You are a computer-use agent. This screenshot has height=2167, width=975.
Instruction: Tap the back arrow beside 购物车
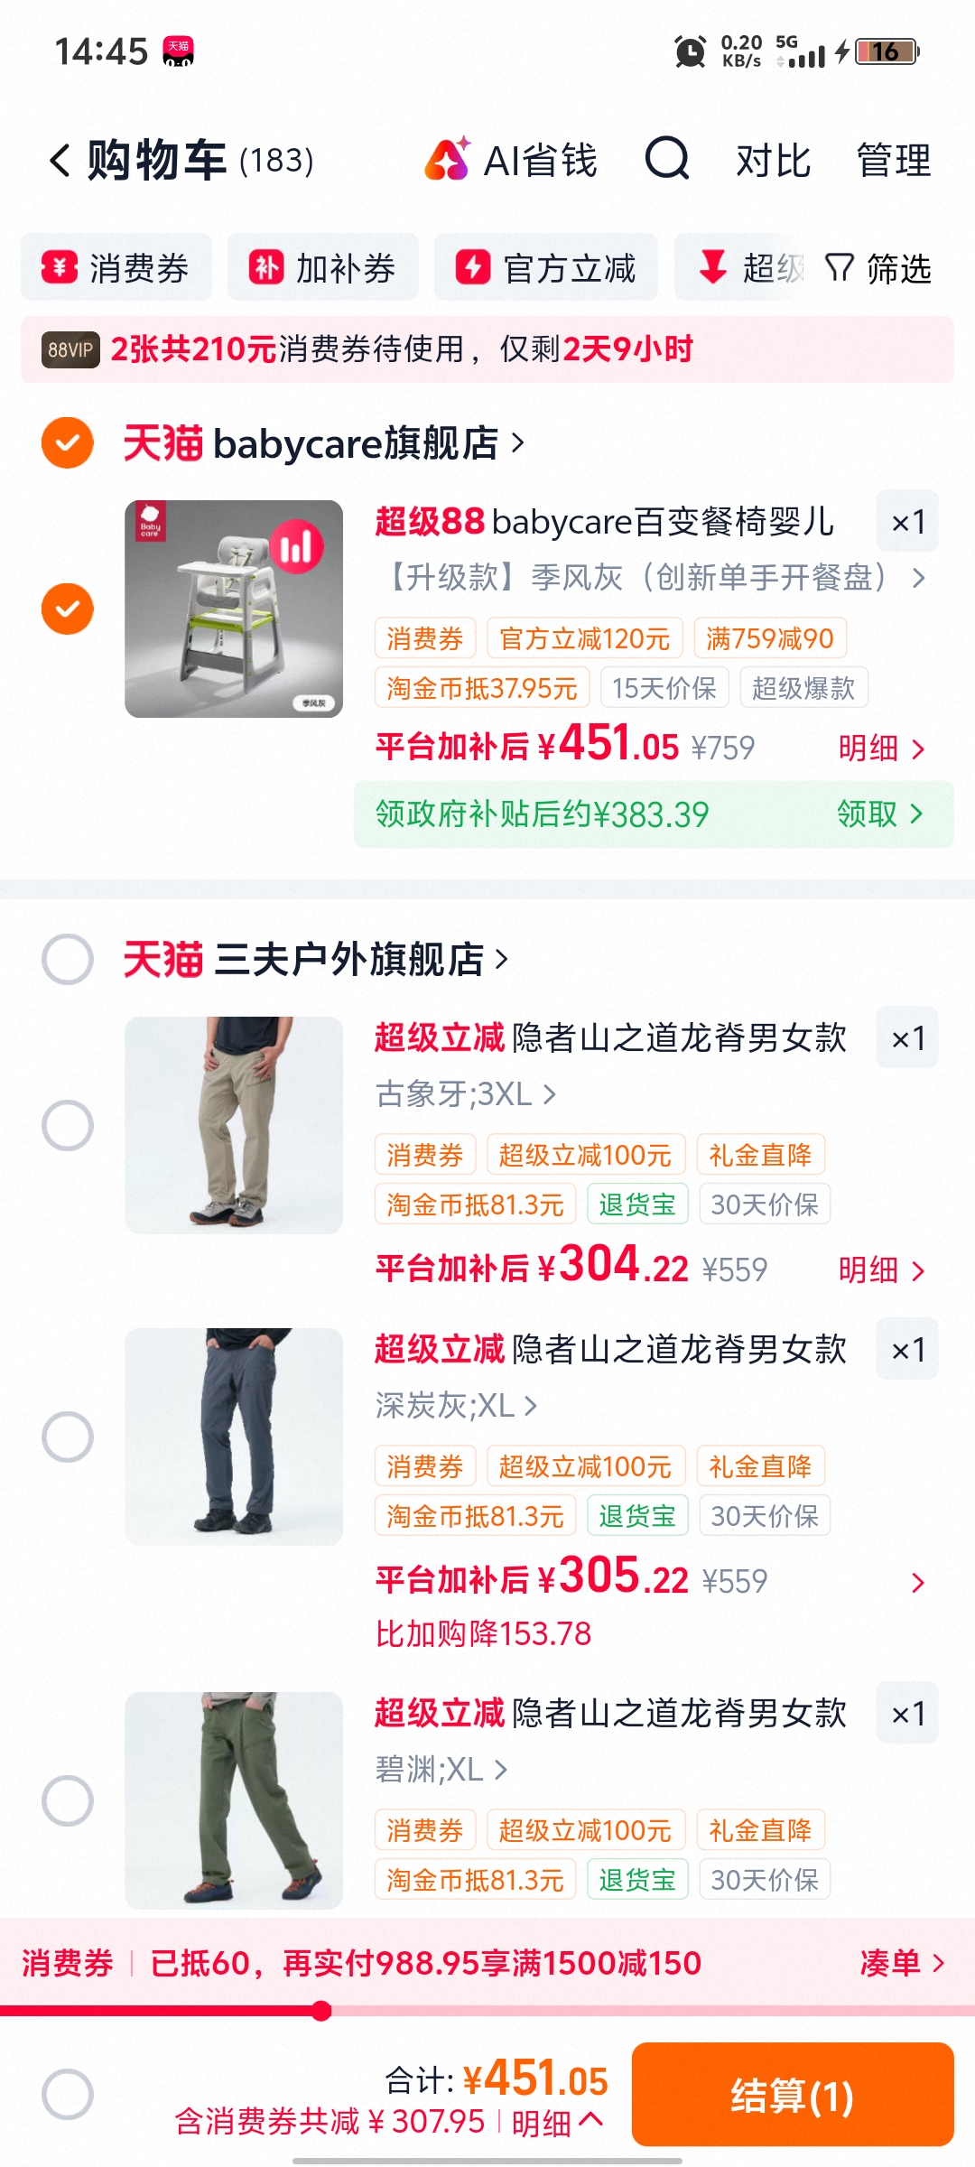click(60, 161)
